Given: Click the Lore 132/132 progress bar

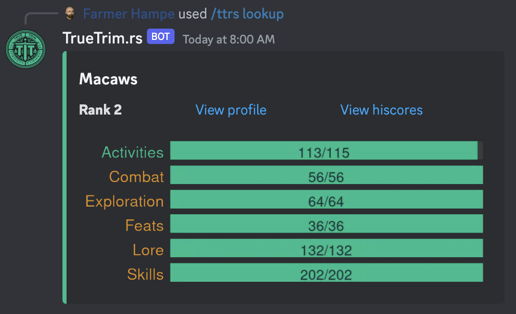Looking at the screenshot, I should pos(327,248).
